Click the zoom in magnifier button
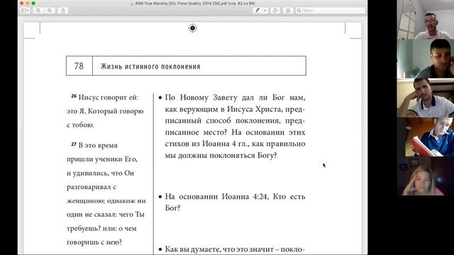The width and height of the screenshot is (454, 255). pos(50,11)
